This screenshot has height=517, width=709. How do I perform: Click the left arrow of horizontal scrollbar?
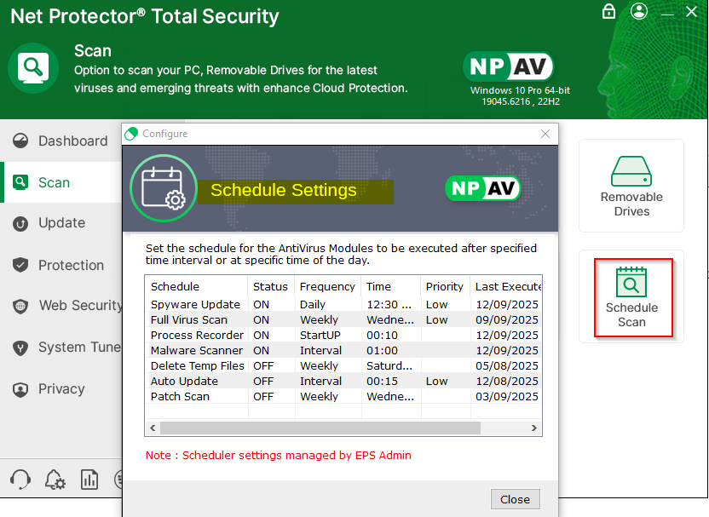(153, 428)
